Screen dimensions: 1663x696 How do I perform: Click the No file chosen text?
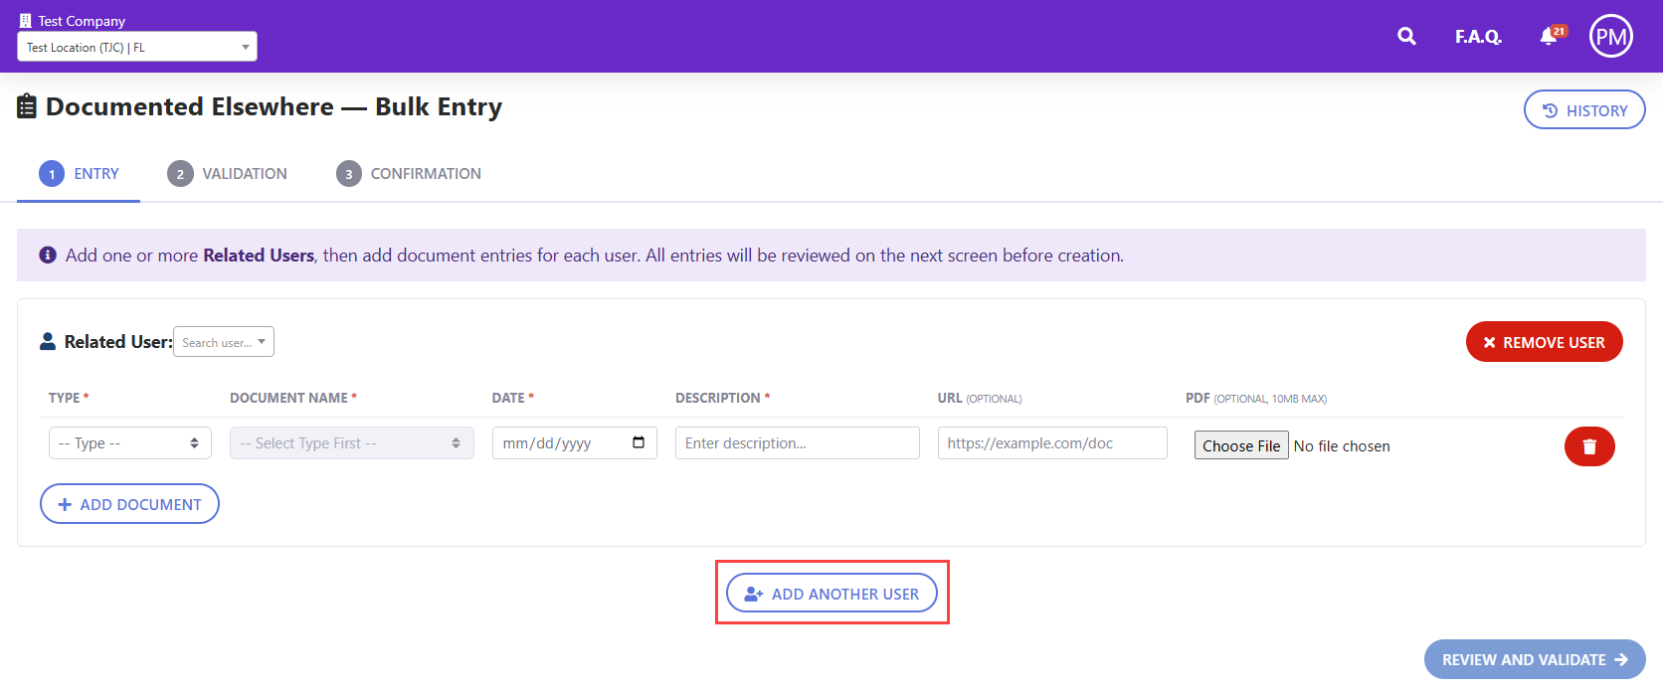(1342, 446)
